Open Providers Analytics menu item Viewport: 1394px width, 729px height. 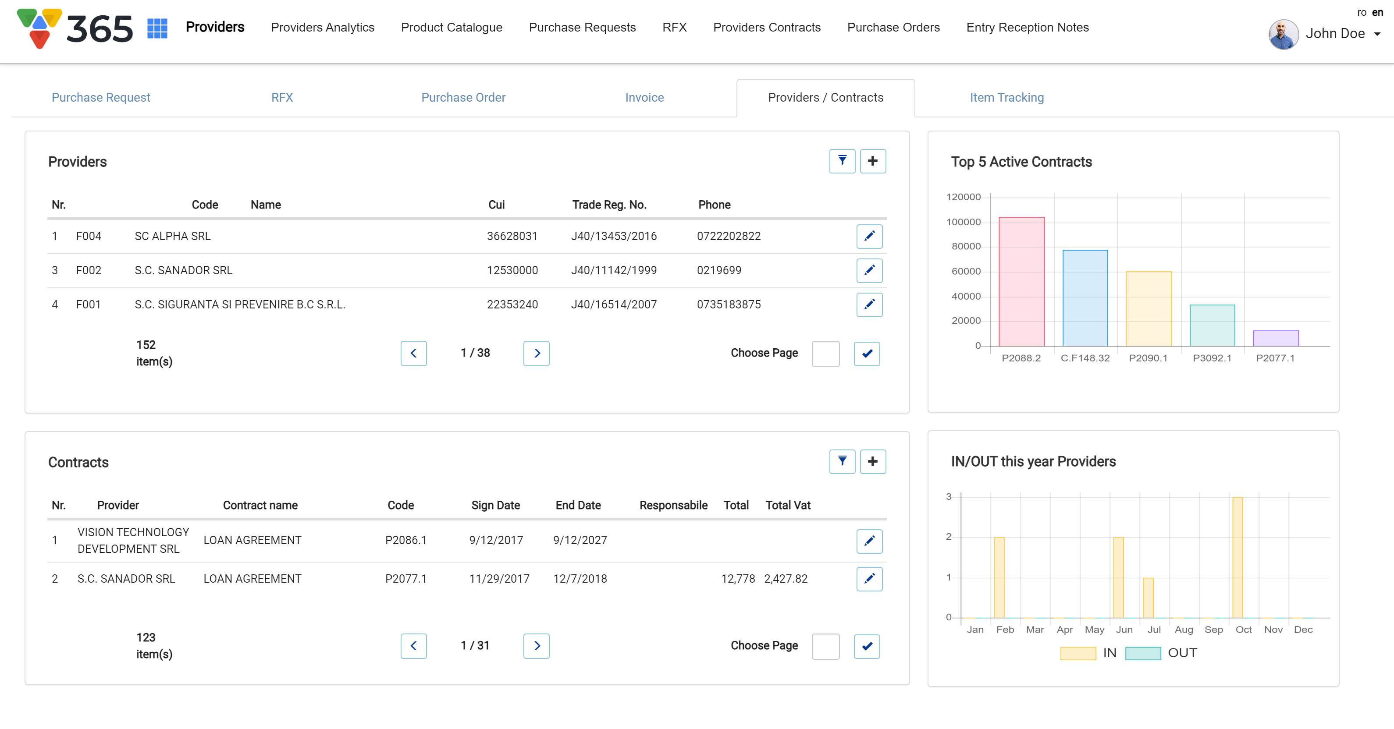[323, 28]
